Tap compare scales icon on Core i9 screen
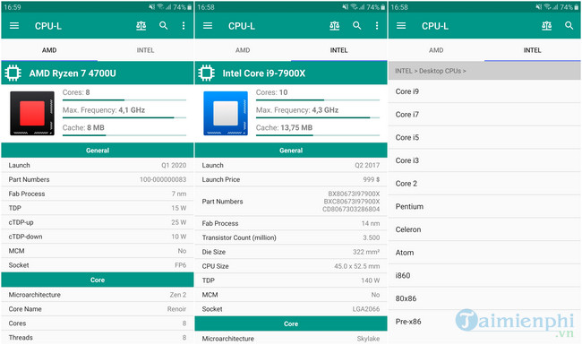The width and height of the screenshot is (582, 345). 335,26
